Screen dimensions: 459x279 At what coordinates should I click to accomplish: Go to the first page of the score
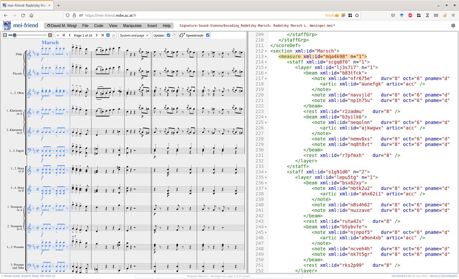[64, 35]
